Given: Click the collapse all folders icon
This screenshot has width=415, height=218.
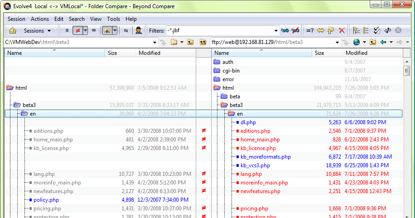Looking at the screenshot, I should coord(366,31).
